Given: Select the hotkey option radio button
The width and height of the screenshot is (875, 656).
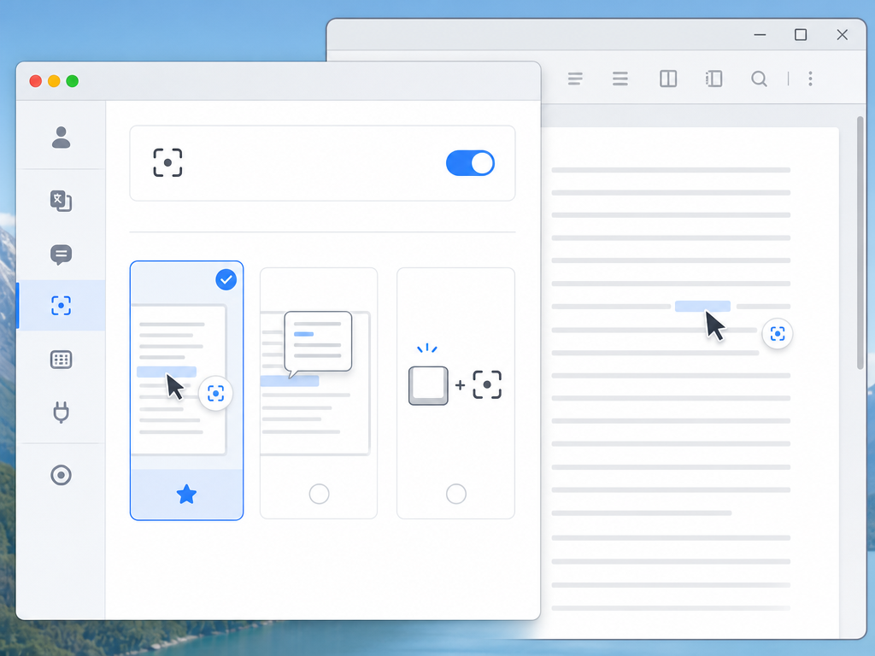Looking at the screenshot, I should pyautogui.click(x=456, y=494).
